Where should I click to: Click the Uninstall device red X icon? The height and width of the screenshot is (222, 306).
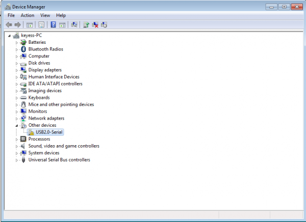95,24
